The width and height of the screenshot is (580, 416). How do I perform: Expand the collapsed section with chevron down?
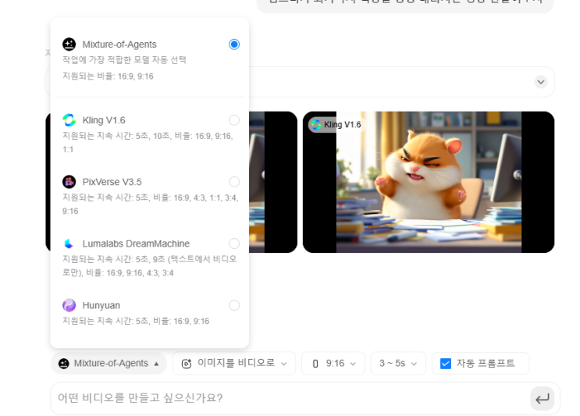(x=541, y=82)
